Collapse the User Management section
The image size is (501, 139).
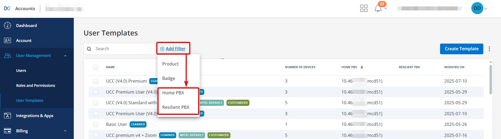click(65, 56)
